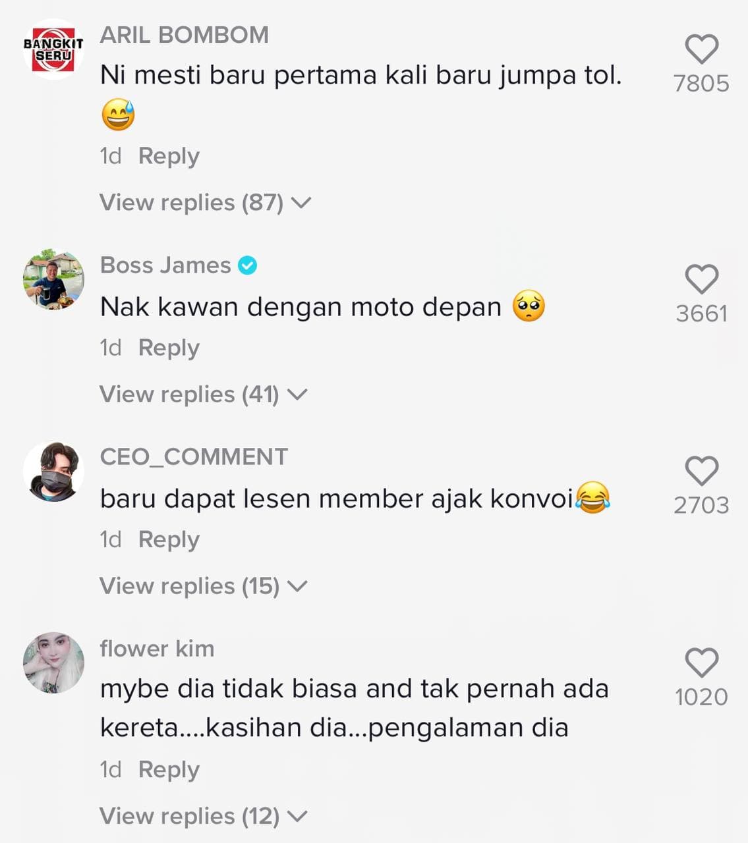This screenshot has width=748, height=843.
Task: Open the flower kim username
Action: click(x=157, y=649)
